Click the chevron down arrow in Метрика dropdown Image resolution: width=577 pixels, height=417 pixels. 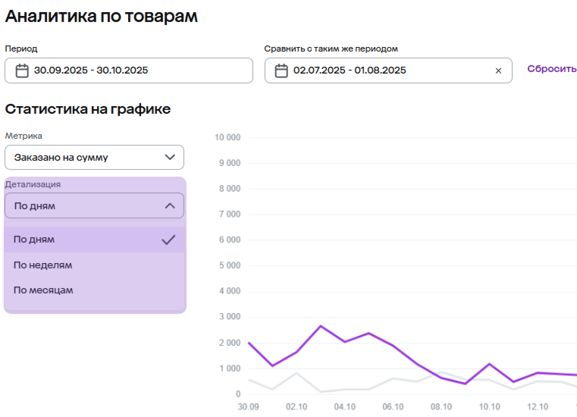pos(170,157)
